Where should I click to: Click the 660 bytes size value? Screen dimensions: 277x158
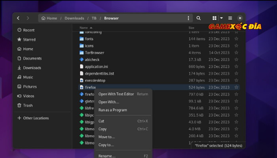[197, 67]
